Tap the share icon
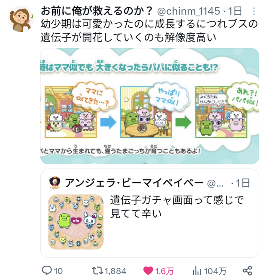 (x=247, y=271)
